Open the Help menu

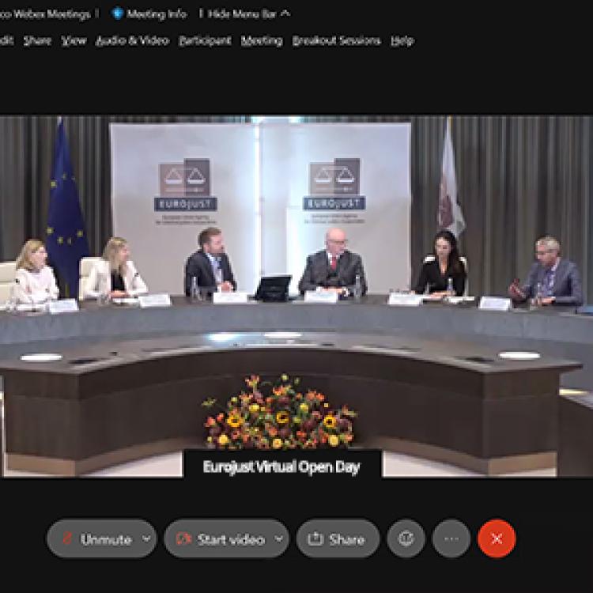402,40
